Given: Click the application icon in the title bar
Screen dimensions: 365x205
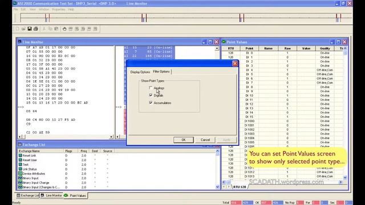Looking at the screenshot, I should (x=15, y=3).
